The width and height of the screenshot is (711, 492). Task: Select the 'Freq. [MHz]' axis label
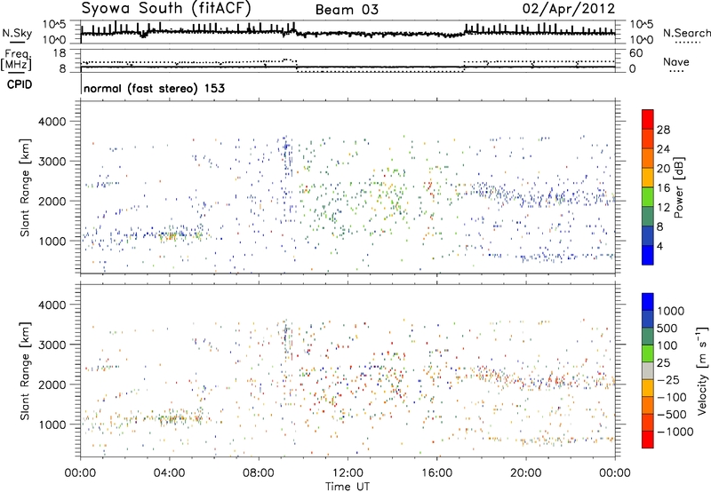coord(17,60)
